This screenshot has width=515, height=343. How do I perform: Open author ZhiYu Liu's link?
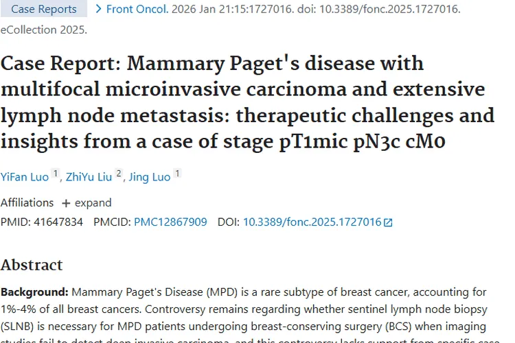89,177
